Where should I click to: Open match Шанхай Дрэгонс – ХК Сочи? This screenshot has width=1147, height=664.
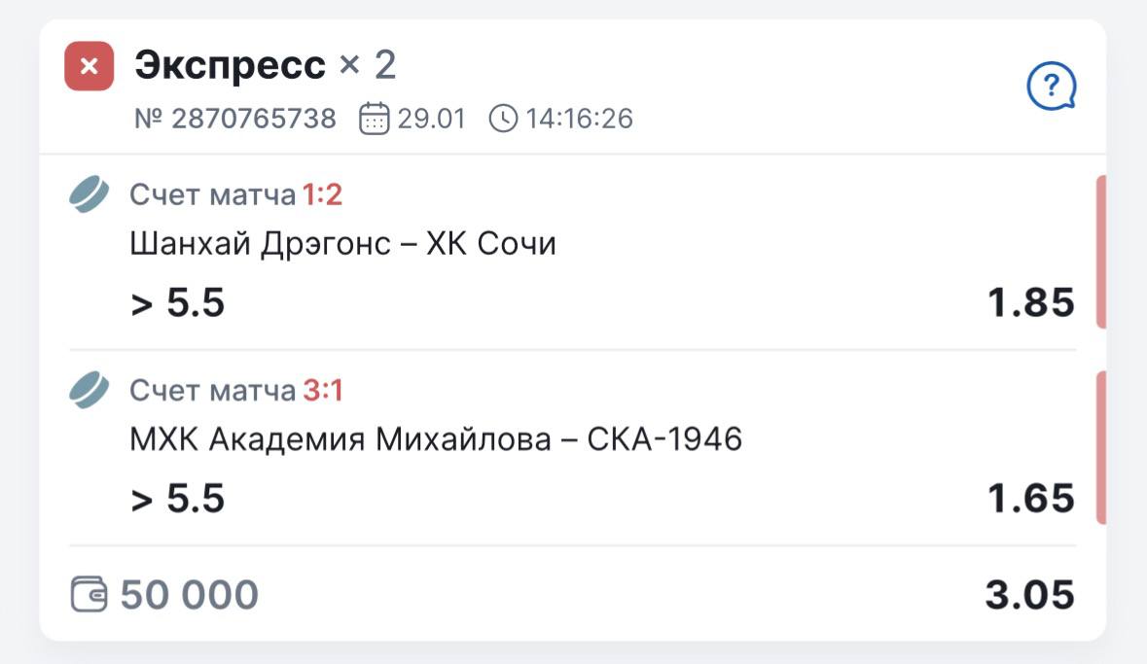pos(342,243)
